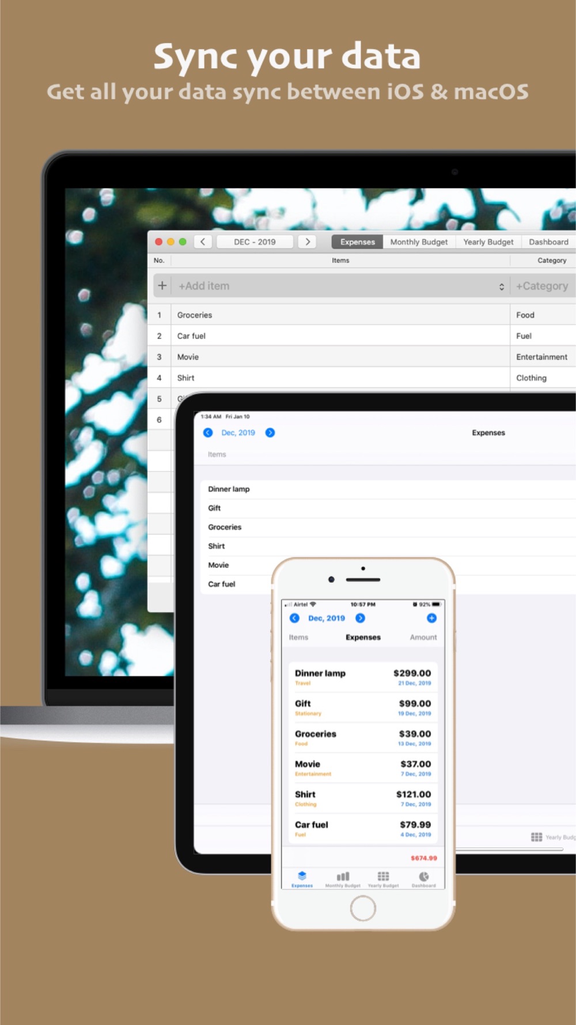Click the plus add-row button on Mac
The height and width of the screenshot is (1025, 576).
(x=162, y=285)
